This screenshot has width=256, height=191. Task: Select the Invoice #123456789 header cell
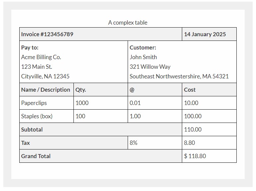point(47,34)
